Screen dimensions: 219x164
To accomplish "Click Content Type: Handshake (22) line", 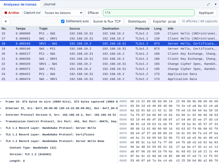I will pos(33,148).
